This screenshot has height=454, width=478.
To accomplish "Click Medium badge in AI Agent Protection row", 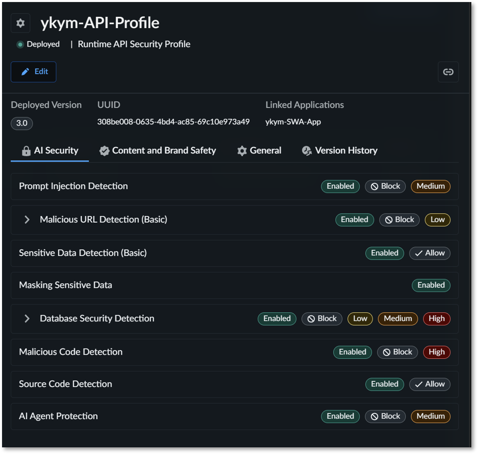I will tap(430, 416).
